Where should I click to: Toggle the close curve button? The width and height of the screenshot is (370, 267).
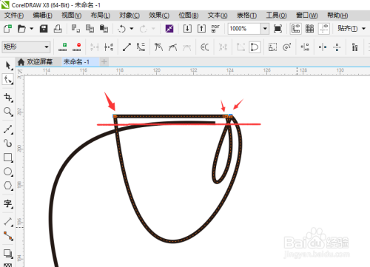point(255,47)
